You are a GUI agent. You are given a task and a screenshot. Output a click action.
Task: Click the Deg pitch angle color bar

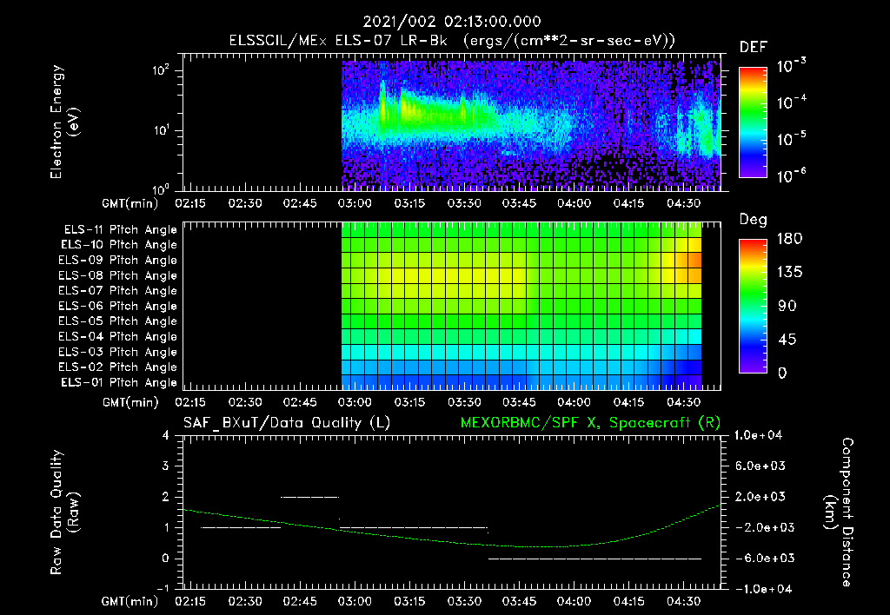[x=753, y=306]
